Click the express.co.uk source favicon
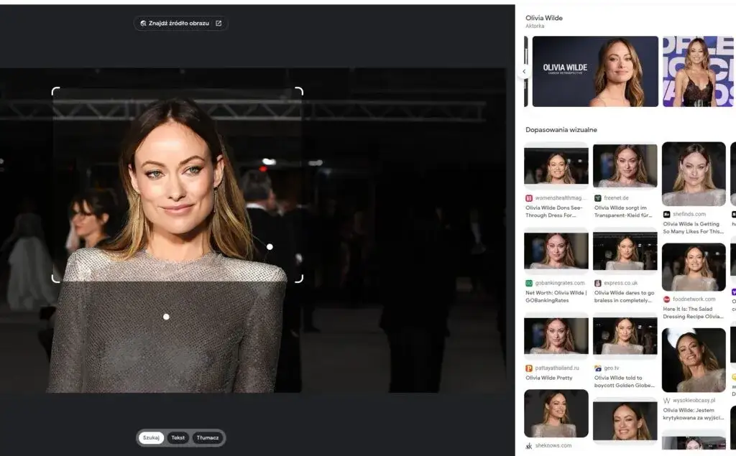This screenshot has width=736, height=456. tap(598, 283)
